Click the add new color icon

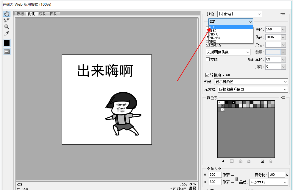pos(262,161)
